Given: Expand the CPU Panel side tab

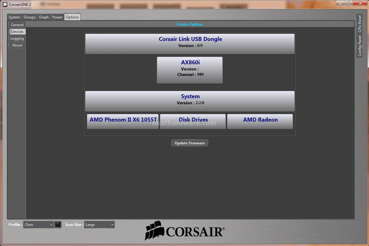Looking at the screenshot, I should (x=359, y=24).
